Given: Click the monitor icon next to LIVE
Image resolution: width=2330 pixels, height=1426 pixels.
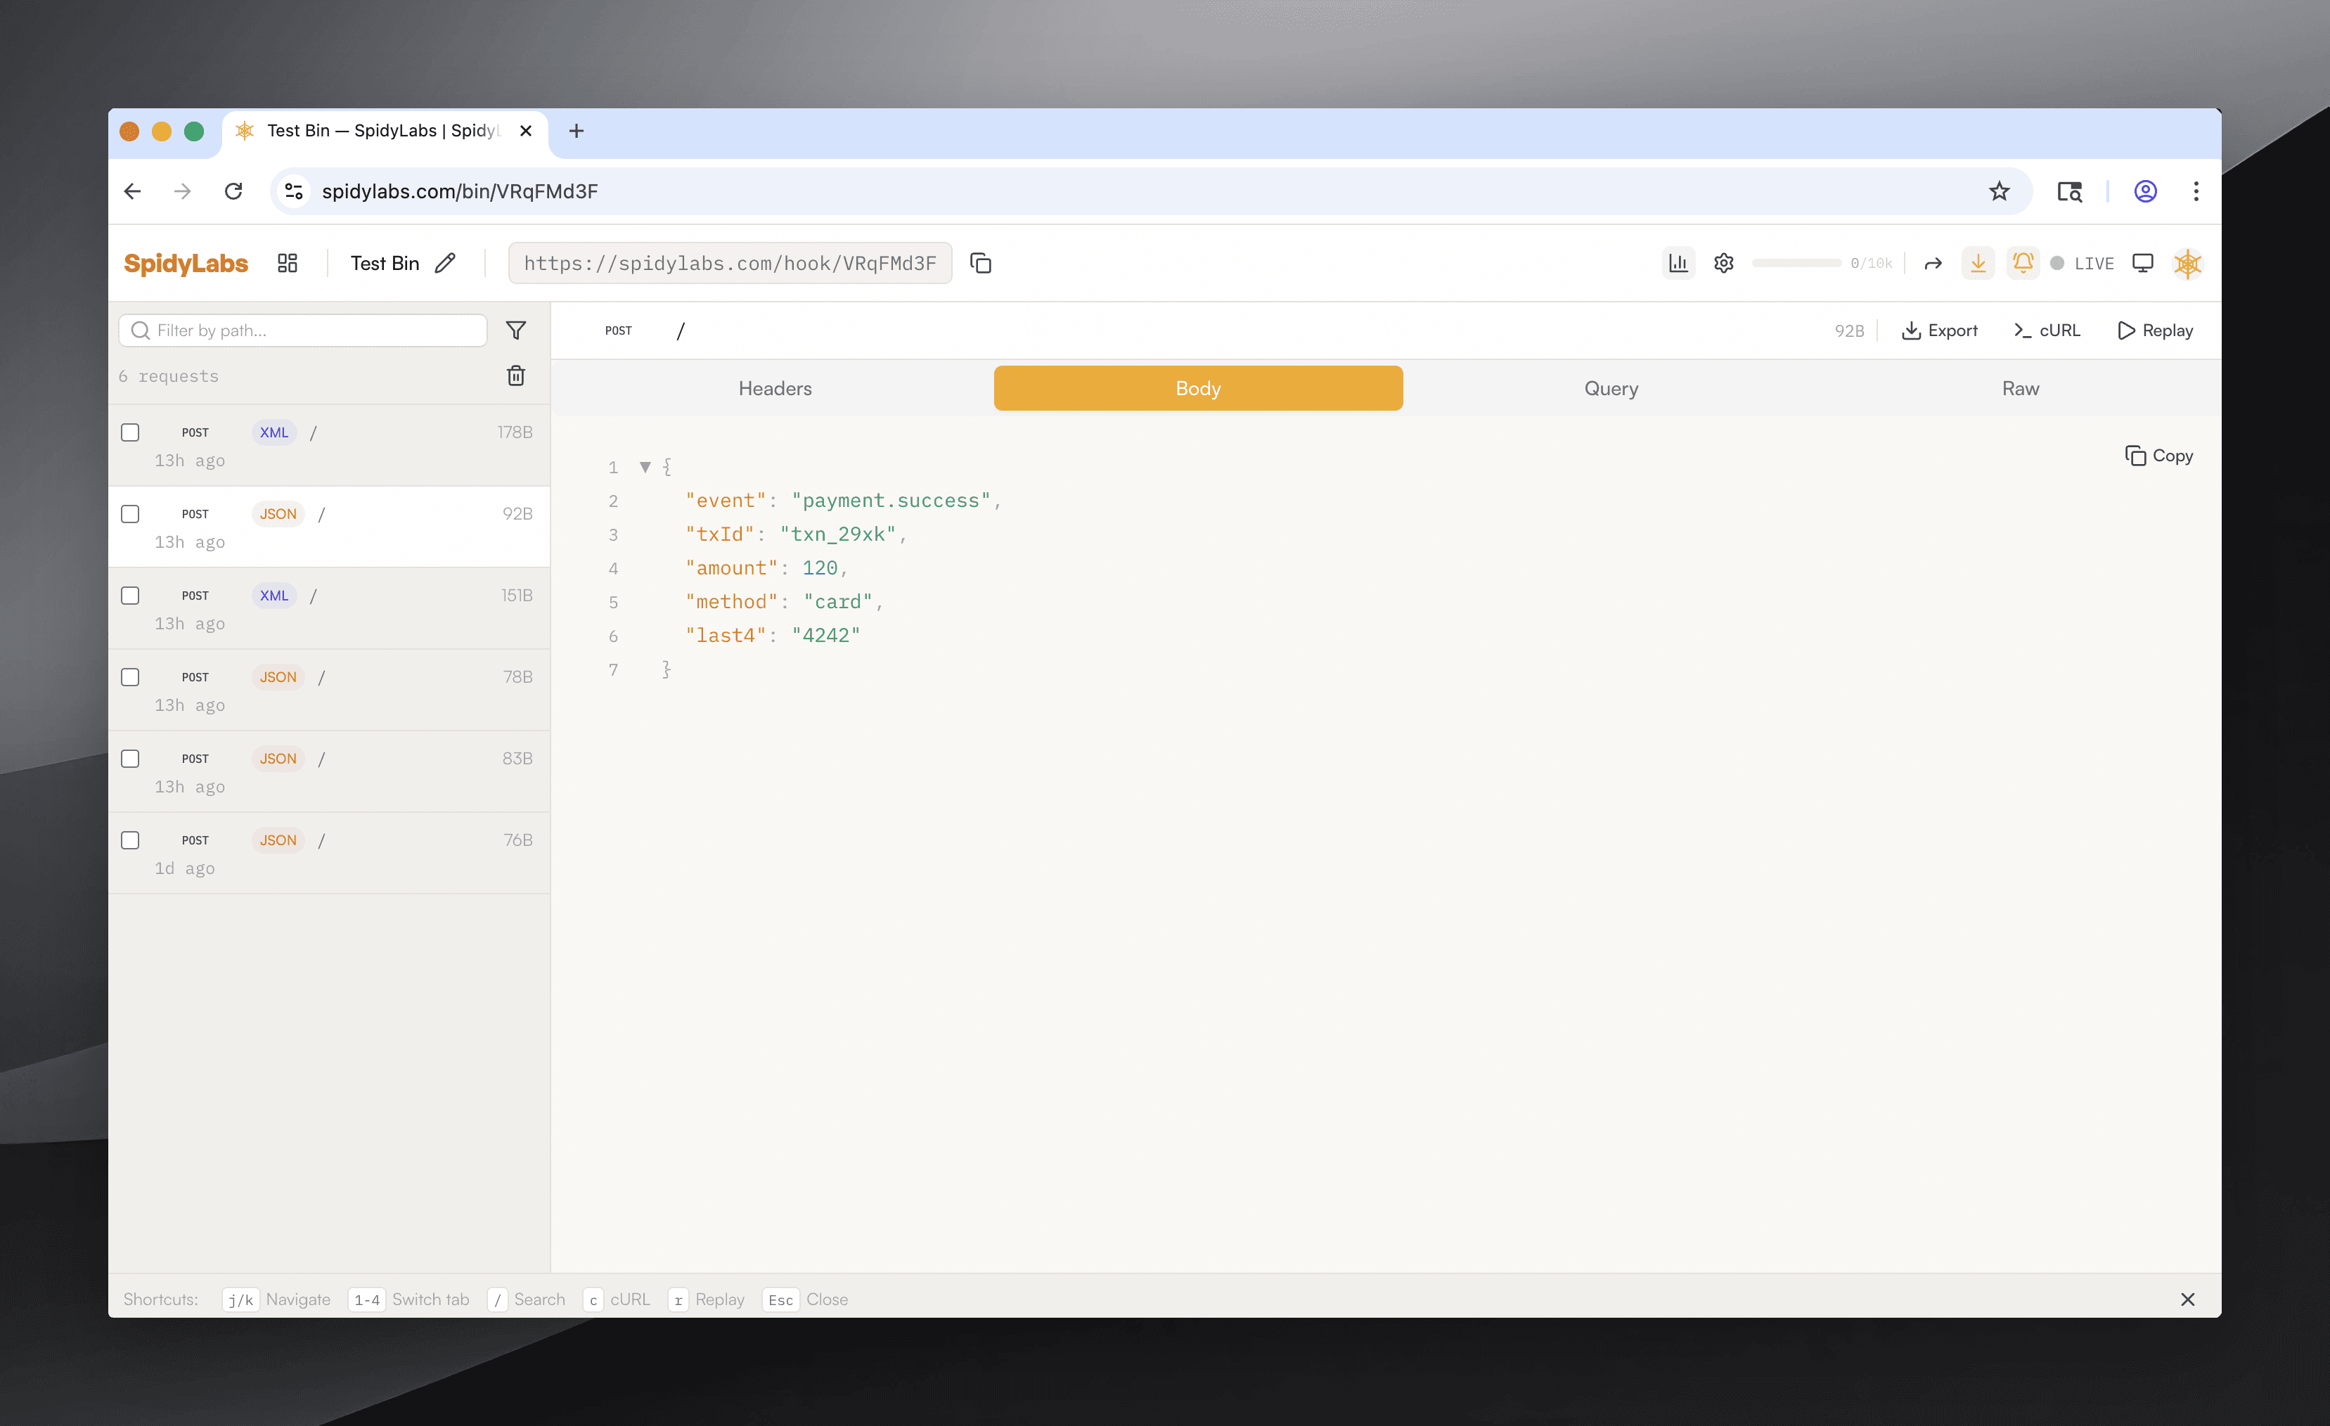Looking at the screenshot, I should pos(2143,263).
